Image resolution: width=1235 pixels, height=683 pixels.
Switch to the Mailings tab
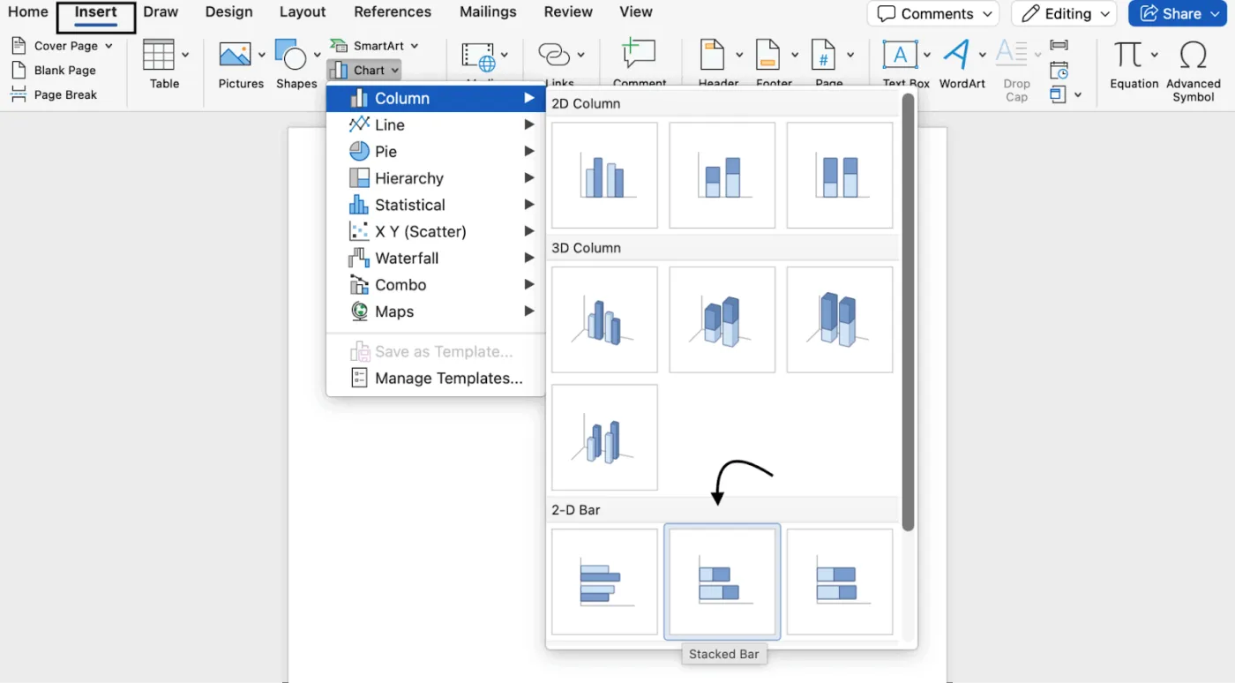click(488, 12)
